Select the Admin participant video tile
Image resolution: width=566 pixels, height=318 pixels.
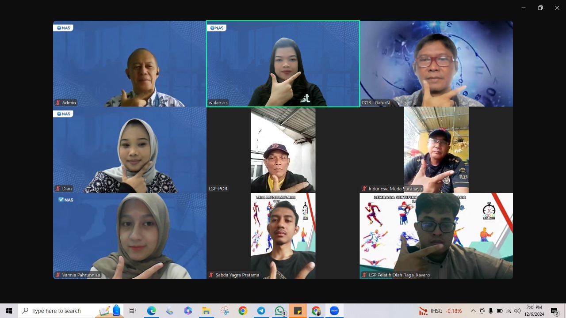pyautogui.click(x=130, y=64)
